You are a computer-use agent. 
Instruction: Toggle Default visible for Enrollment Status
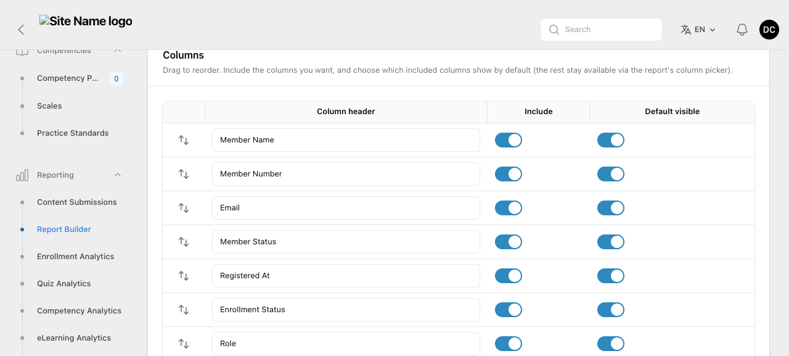click(x=611, y=310)
